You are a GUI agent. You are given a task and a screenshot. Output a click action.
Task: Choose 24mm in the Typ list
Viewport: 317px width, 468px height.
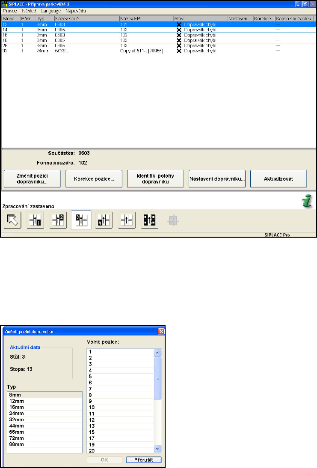tap(44, 414)
